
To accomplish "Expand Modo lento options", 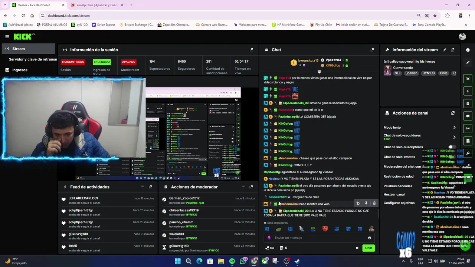I will [454, 128].
